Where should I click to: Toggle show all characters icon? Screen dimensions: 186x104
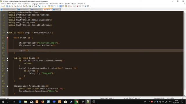coord(58,6)
